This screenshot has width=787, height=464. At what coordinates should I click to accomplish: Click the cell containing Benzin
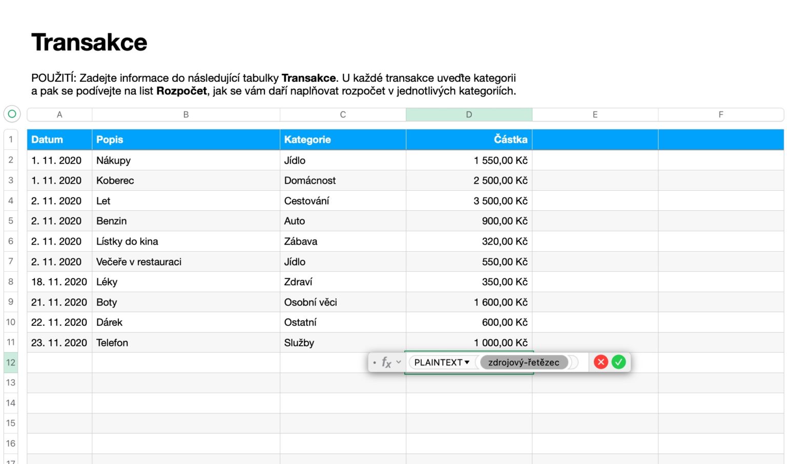click(185, 220)
